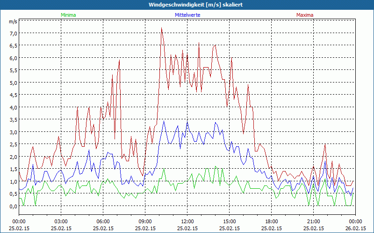Image resolution: width=374 pixels, height=233 pixels.
Task: Click the 12:00 time axis label
Action: (x=187, y=222)
